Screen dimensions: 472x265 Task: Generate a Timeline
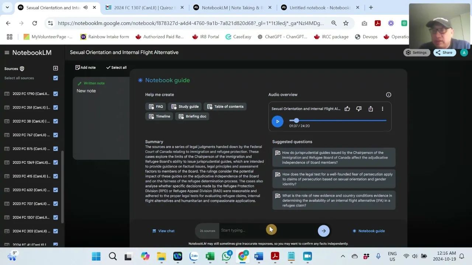click(x=159, y=116)
